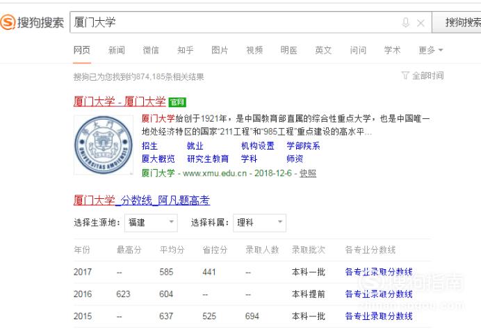Click the 2016 year cell
This screenshot has width=481, height=329.
[x=83, y=294]
